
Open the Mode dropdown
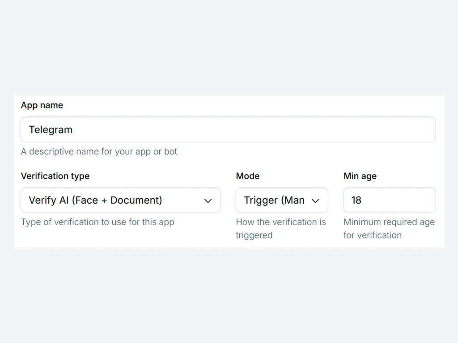point(282,200)
